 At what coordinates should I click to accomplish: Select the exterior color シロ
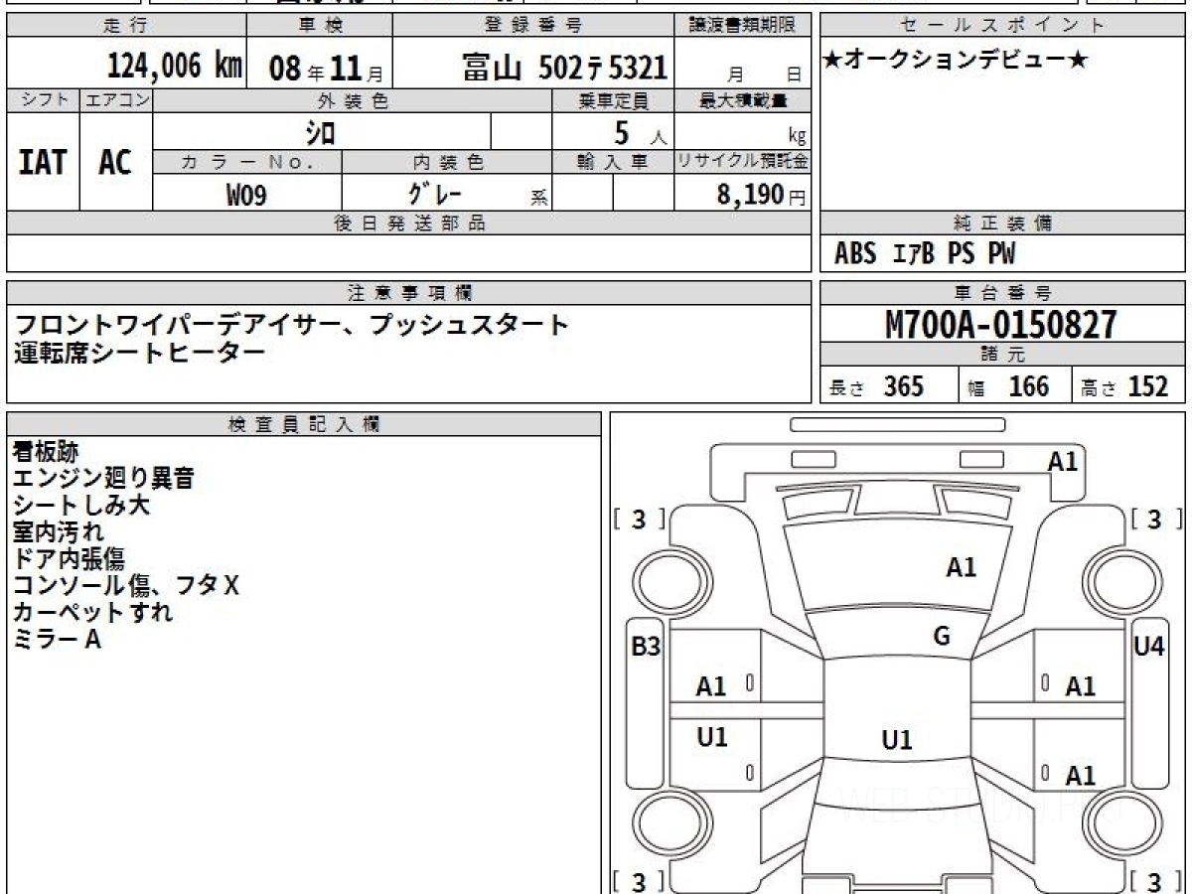click(x=320, y=132)
